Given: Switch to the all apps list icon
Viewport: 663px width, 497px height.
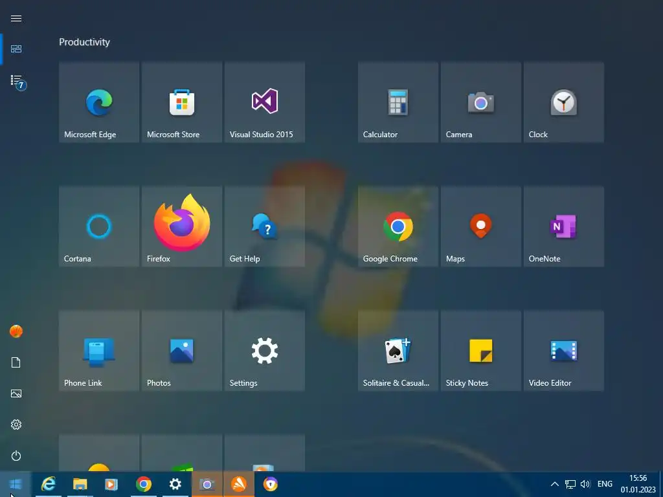Looking at the screenshot, I should 17,81.
